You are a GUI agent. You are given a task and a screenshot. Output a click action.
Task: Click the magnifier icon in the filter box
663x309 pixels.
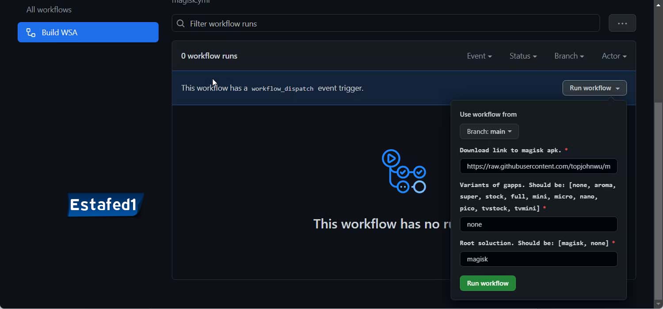click(x=181, y=24)
